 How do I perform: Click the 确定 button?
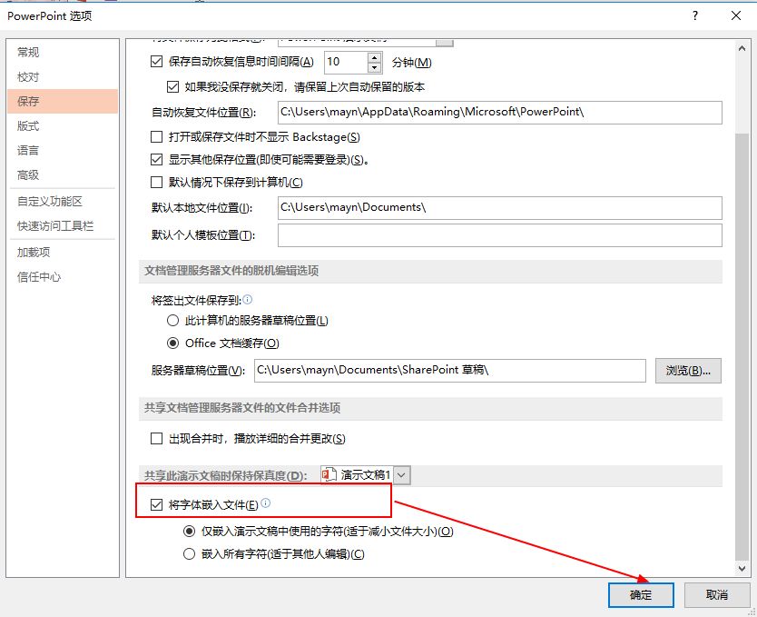pos(641,595)
